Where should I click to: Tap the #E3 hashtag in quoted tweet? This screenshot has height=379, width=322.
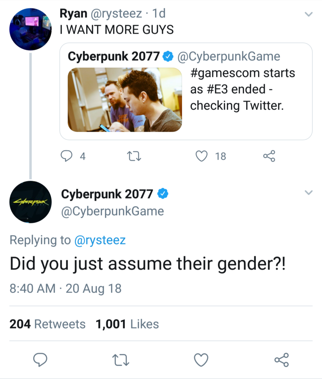(x=218, y=89)
